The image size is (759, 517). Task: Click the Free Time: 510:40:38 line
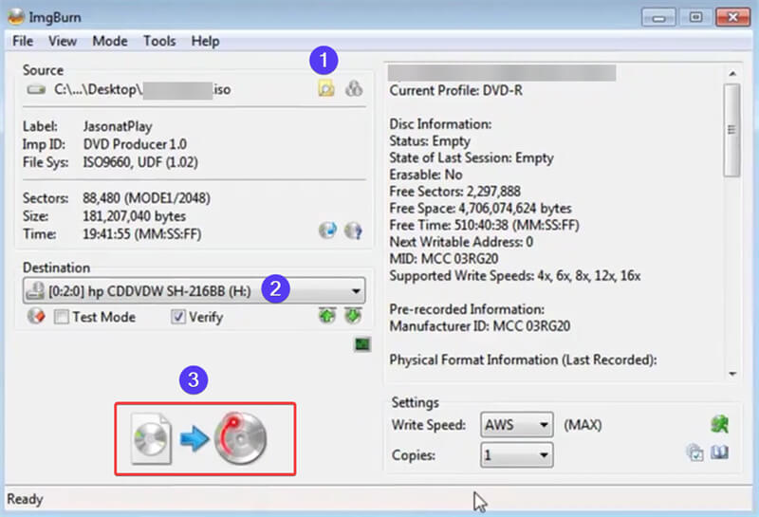(484, 225)
